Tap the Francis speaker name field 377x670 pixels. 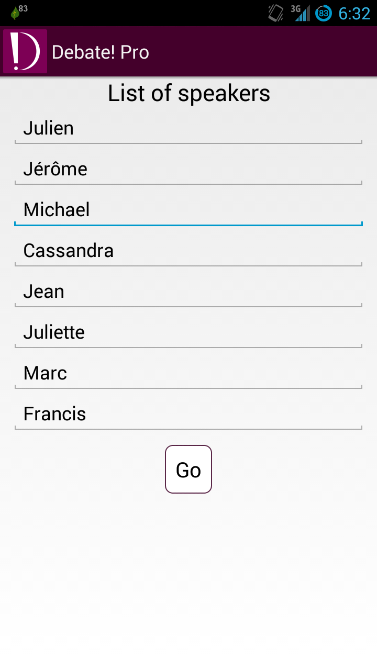tap(188, 415)
